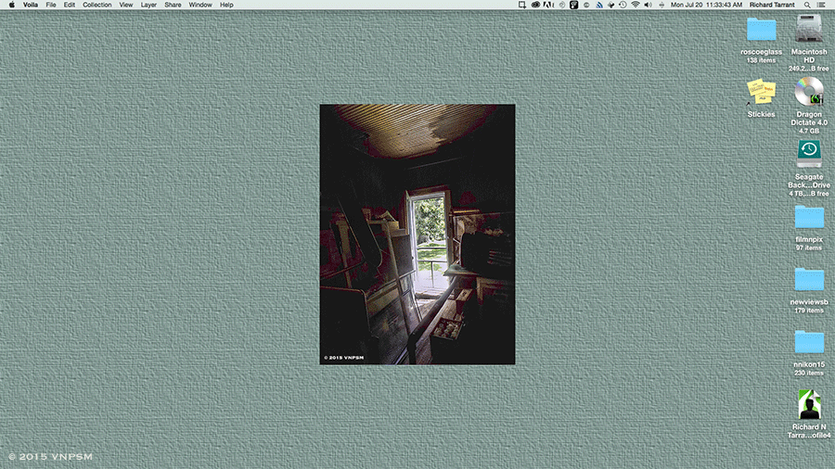Open Notification Center list icon
Viewport: 835px width, 469px height.
click(x=820, y=5)
